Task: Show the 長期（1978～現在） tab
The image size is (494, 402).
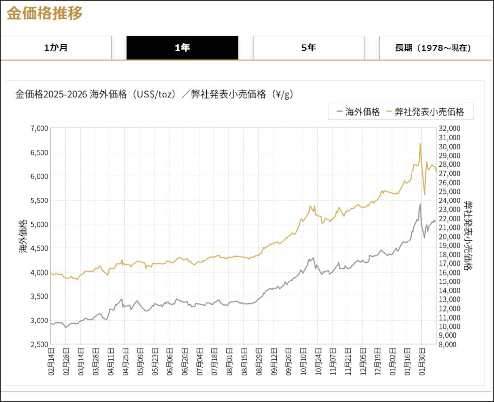Action: point(432,48)
